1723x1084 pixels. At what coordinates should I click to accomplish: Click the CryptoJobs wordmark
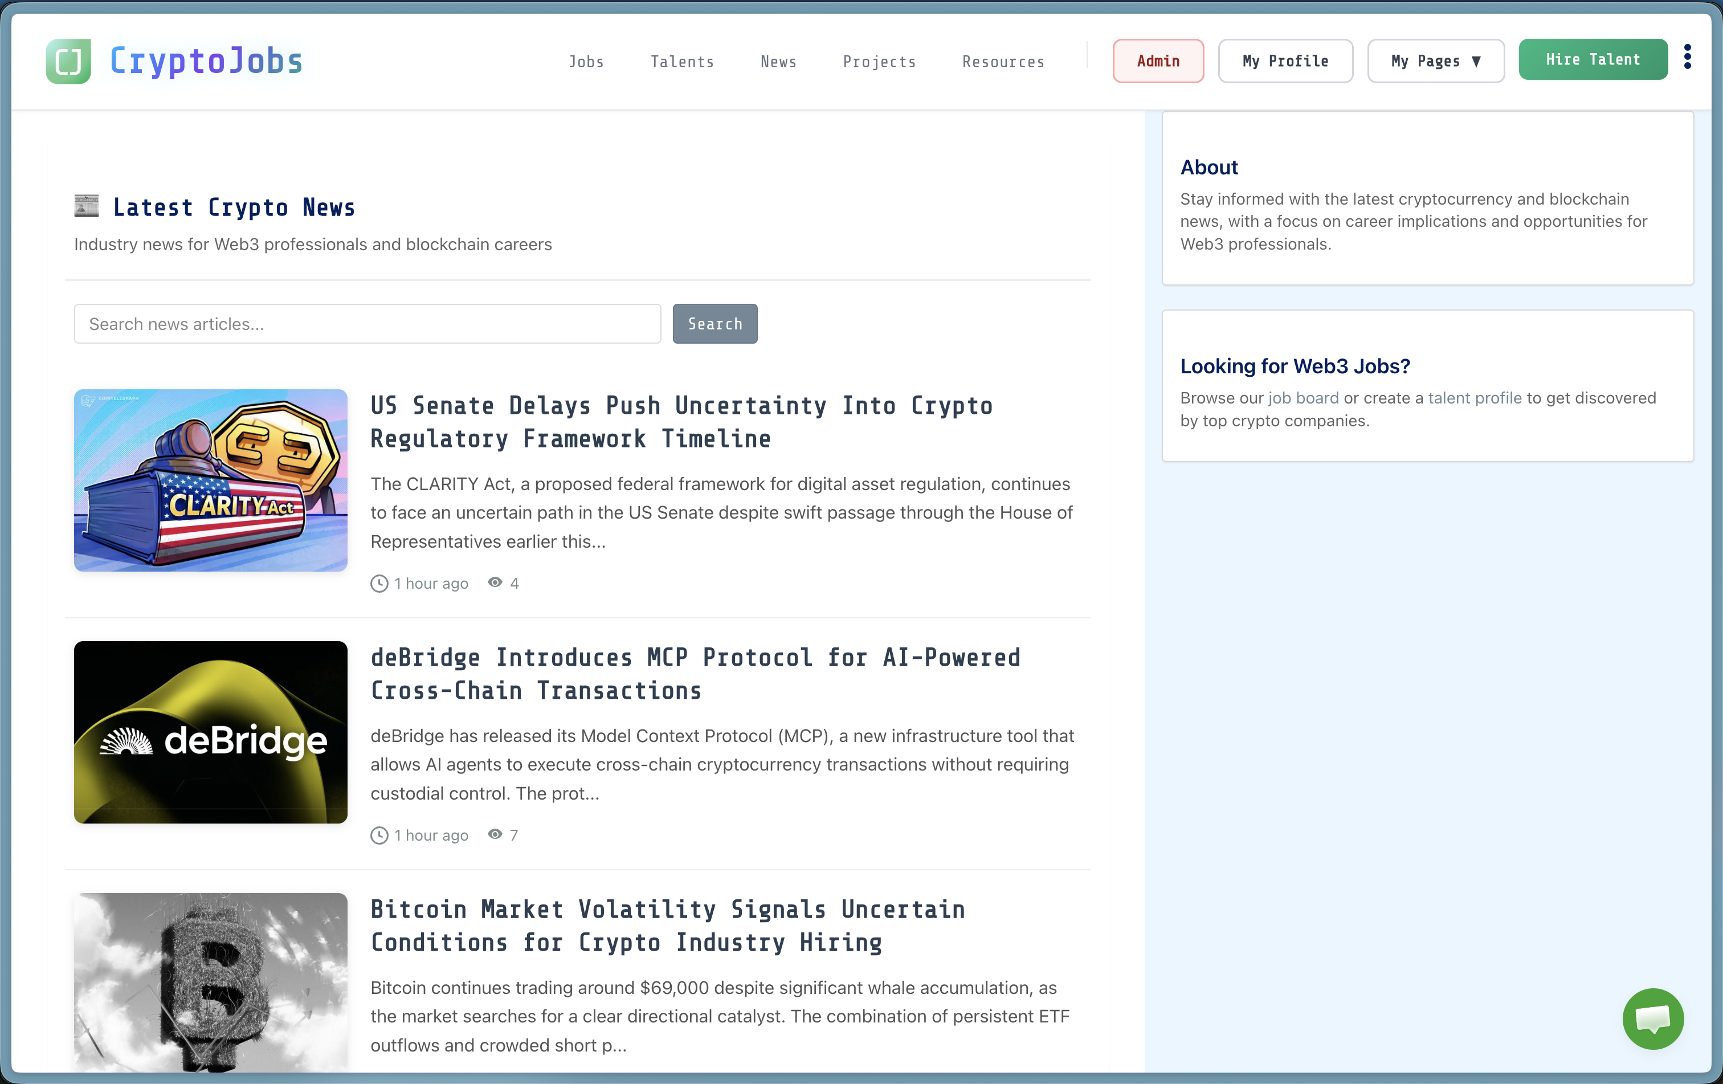(206, 61)
